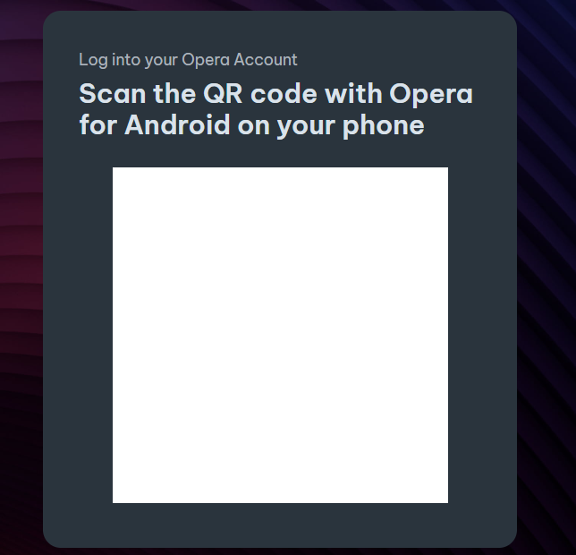
Task: Click the dark card area below the QR box
Action: pos(280,525)
